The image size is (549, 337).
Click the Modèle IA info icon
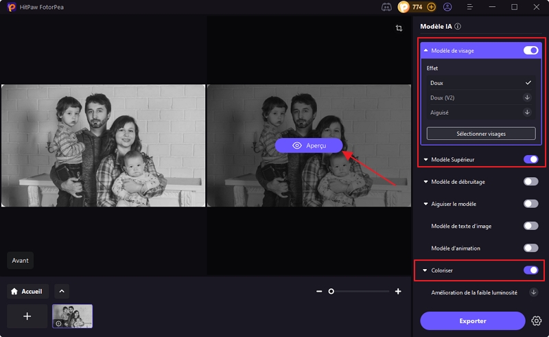(458, 27)
